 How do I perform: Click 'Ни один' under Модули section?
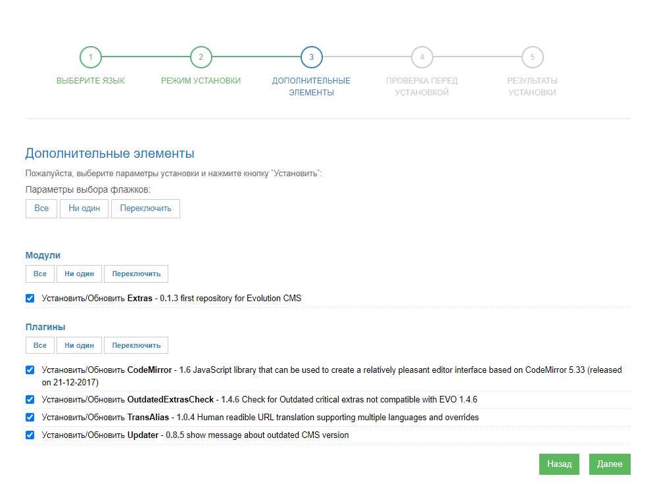tap(79, 274)
